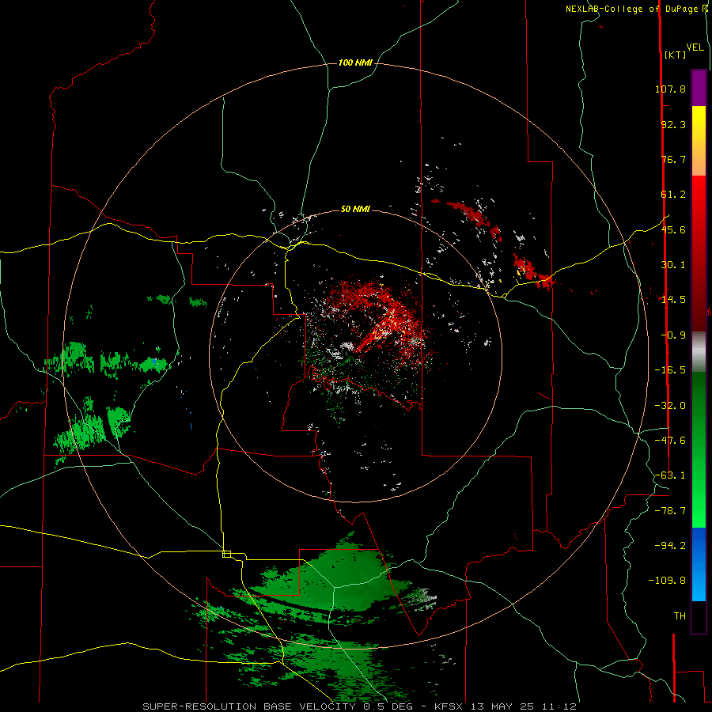Click the VEL legend heading

[695, 47]
